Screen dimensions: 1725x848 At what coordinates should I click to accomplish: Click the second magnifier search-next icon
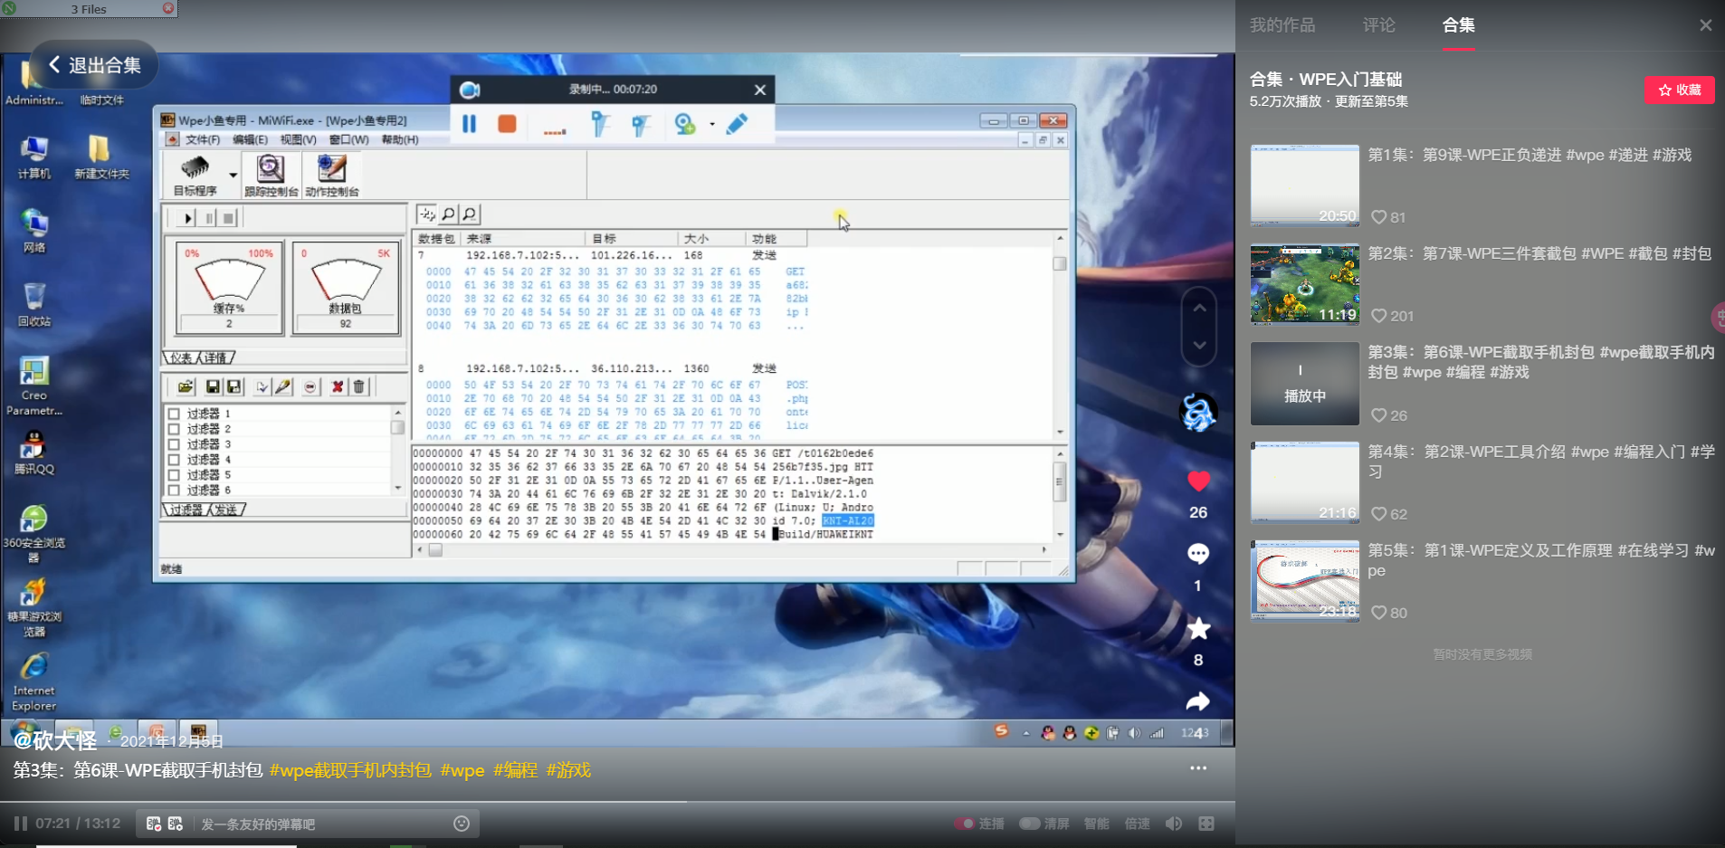point(470,214)
